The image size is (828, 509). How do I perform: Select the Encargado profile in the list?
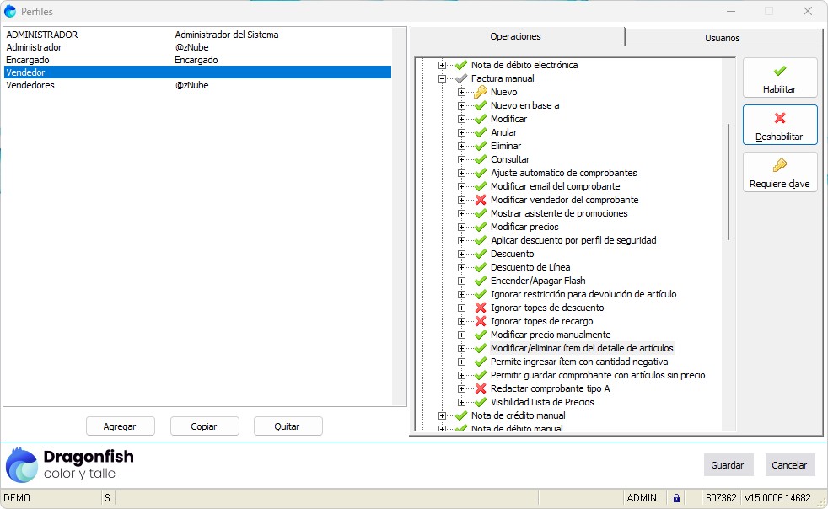click(x=28, y=60)
